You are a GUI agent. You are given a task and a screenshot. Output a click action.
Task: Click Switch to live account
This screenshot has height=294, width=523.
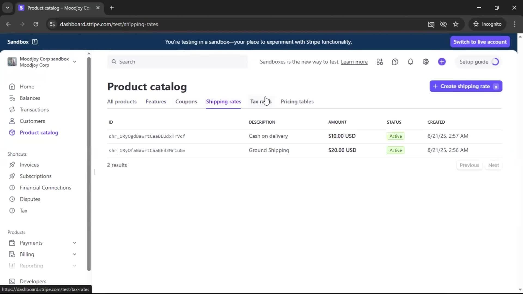(x=480, y=42)
